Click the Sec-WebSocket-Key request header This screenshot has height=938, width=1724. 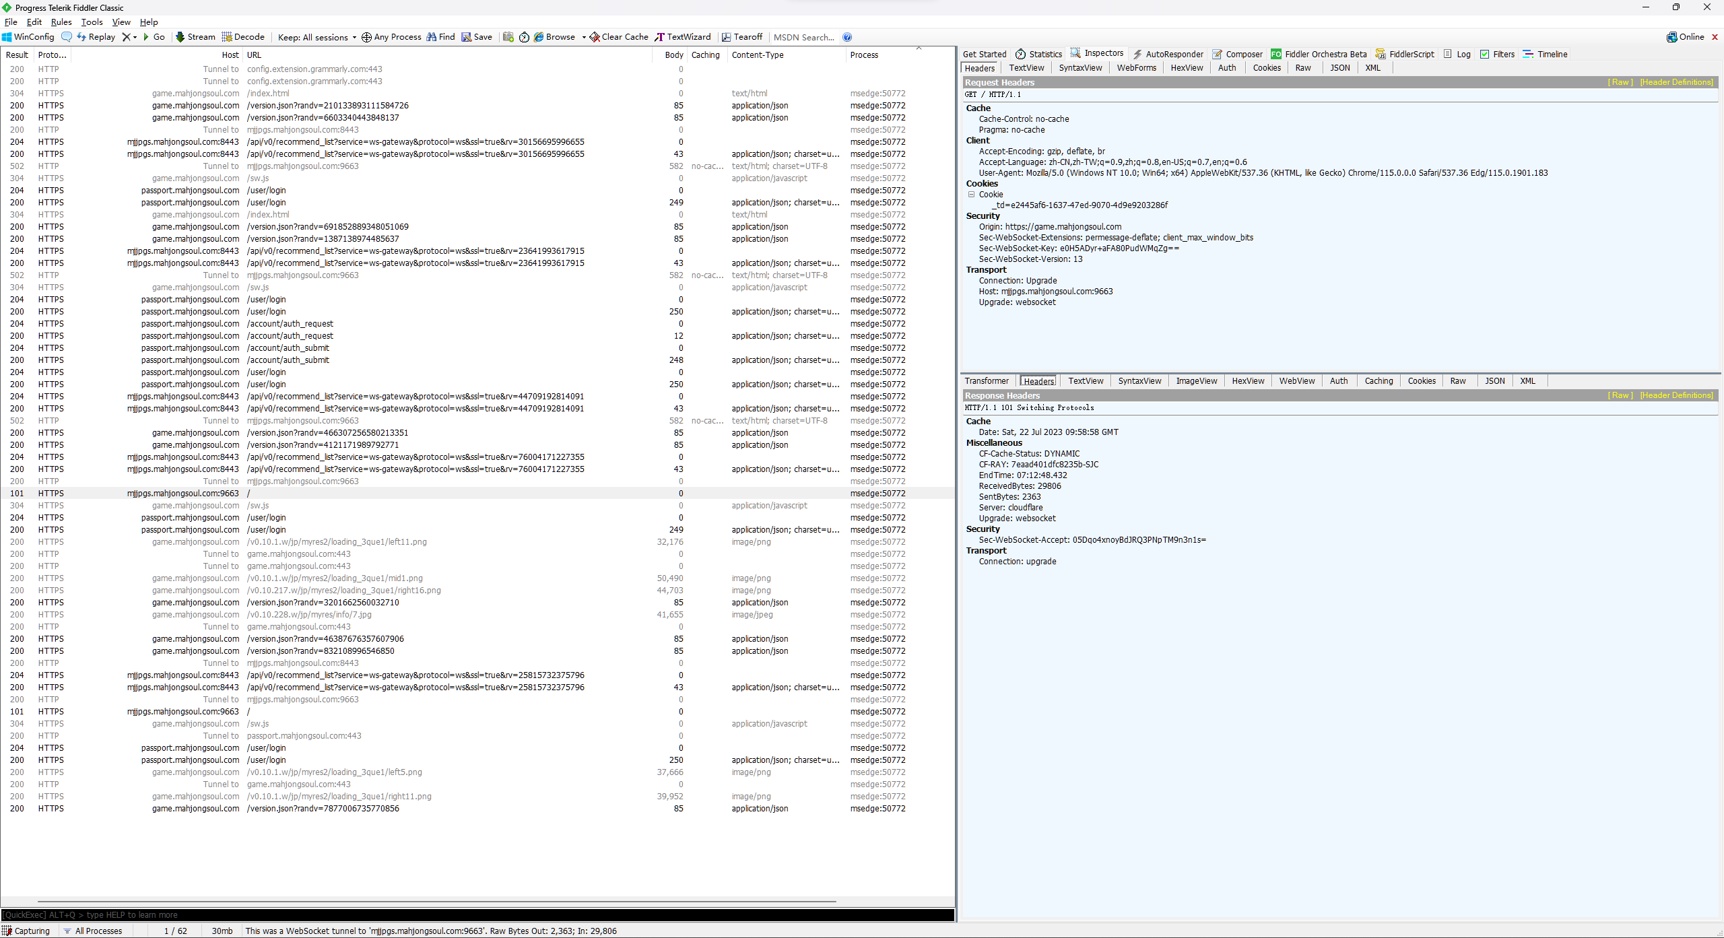[1079, 248]
